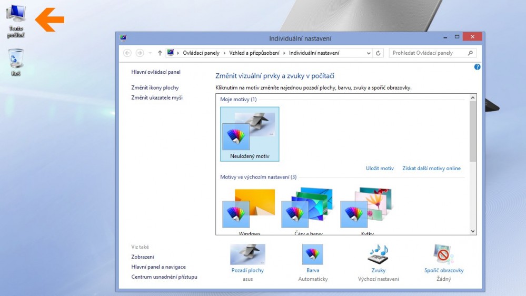The image size is (526, 296).
Task: Click the blue help question mark icon
Action: point(477,67)
